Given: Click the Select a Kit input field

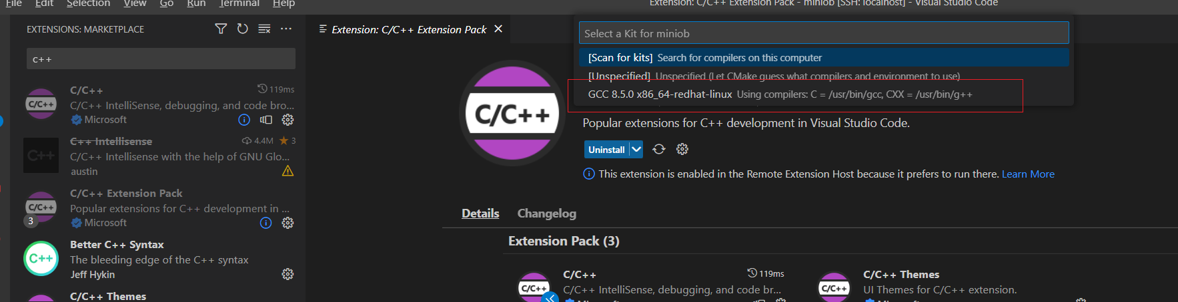Looking at the screenshot, I should pos(824,33).
